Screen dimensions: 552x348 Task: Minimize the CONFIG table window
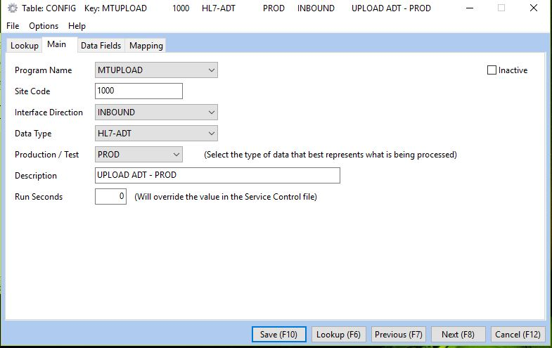pos(470,8)
